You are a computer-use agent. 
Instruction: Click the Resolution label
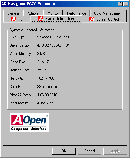(x=17, y=78)
